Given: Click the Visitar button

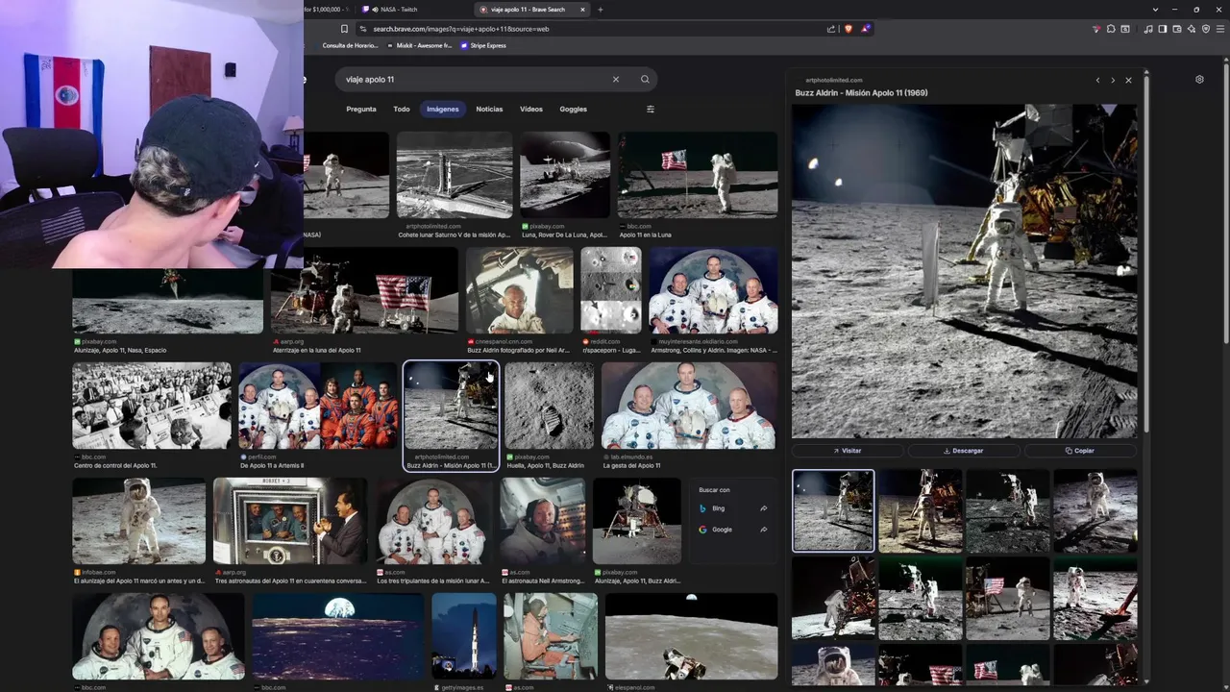Looking at the screenshot, I should (848, 451).
